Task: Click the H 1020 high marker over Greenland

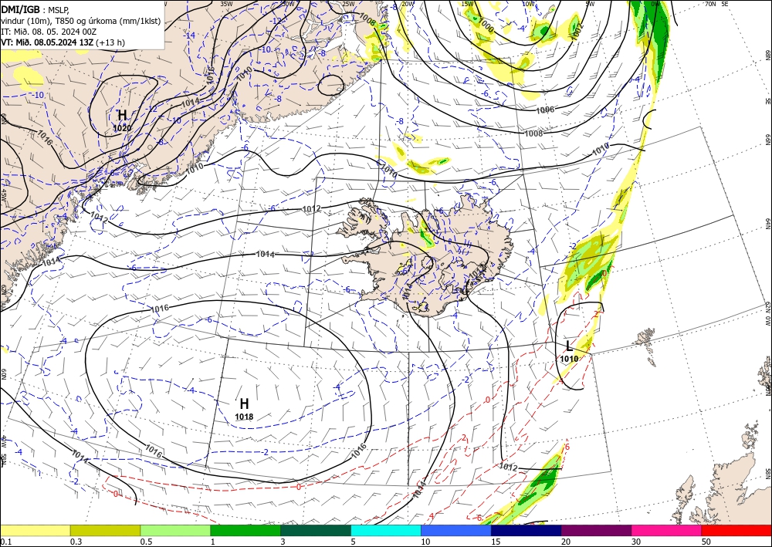Action: 122,120
